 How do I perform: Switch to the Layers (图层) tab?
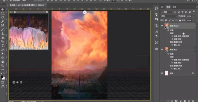(x=168, y=7)
